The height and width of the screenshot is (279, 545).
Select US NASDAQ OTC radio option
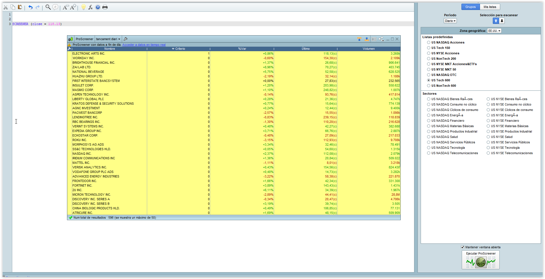[x=429, y=75]
